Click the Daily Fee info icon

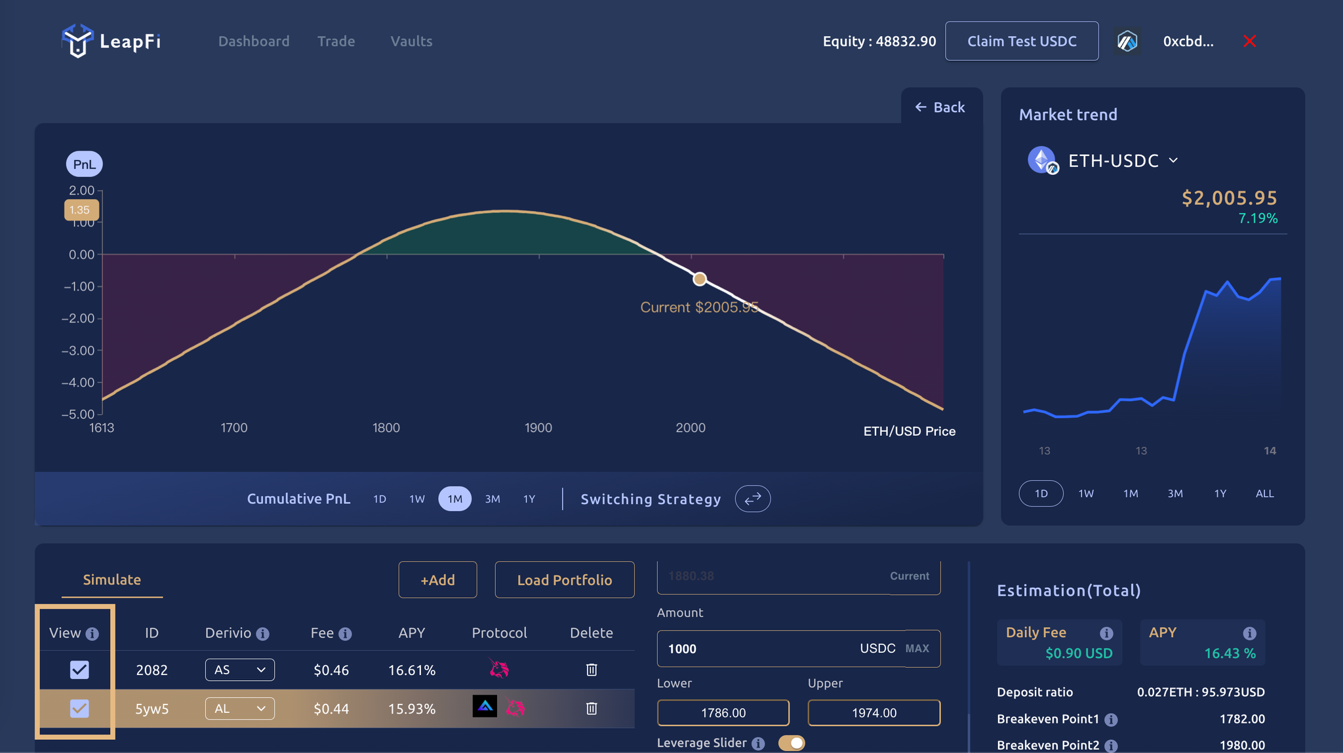pyautogui.click(x=1106, y=633)
